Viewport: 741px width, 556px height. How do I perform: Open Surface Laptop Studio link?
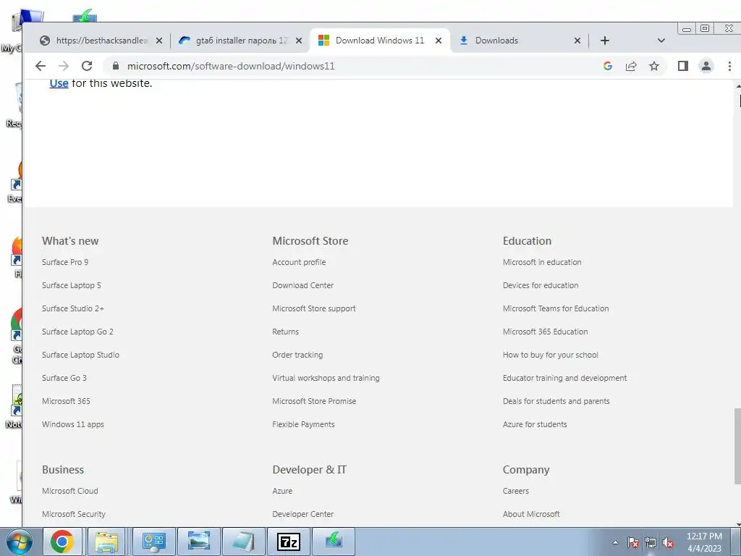point(80,355)
